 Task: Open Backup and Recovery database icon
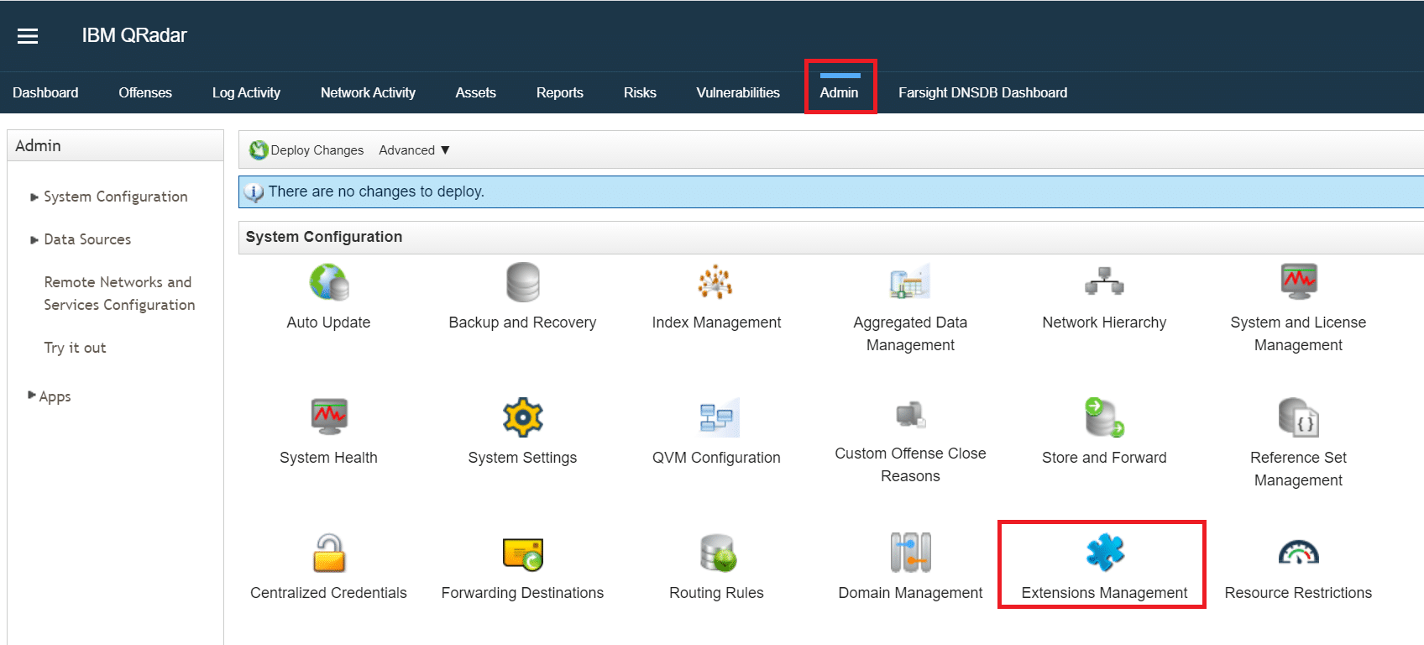523,282
